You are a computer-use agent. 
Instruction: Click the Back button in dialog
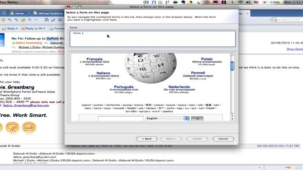[x=147, y=139]
